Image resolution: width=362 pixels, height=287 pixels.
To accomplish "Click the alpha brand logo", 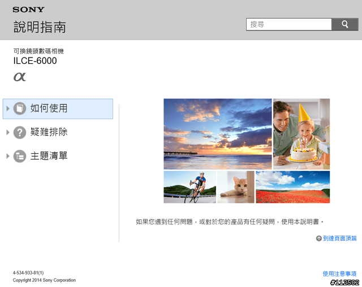I will (x=20, y=77).
